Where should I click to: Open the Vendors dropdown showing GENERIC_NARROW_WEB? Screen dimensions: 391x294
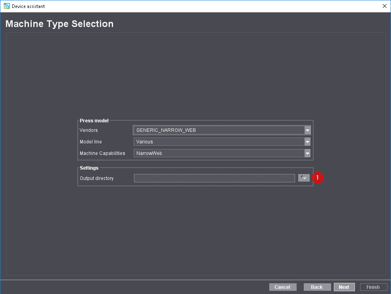click(x=218, y=130)
